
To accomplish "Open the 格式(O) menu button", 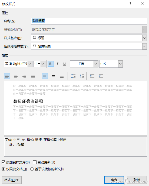I will coord(12,180).
